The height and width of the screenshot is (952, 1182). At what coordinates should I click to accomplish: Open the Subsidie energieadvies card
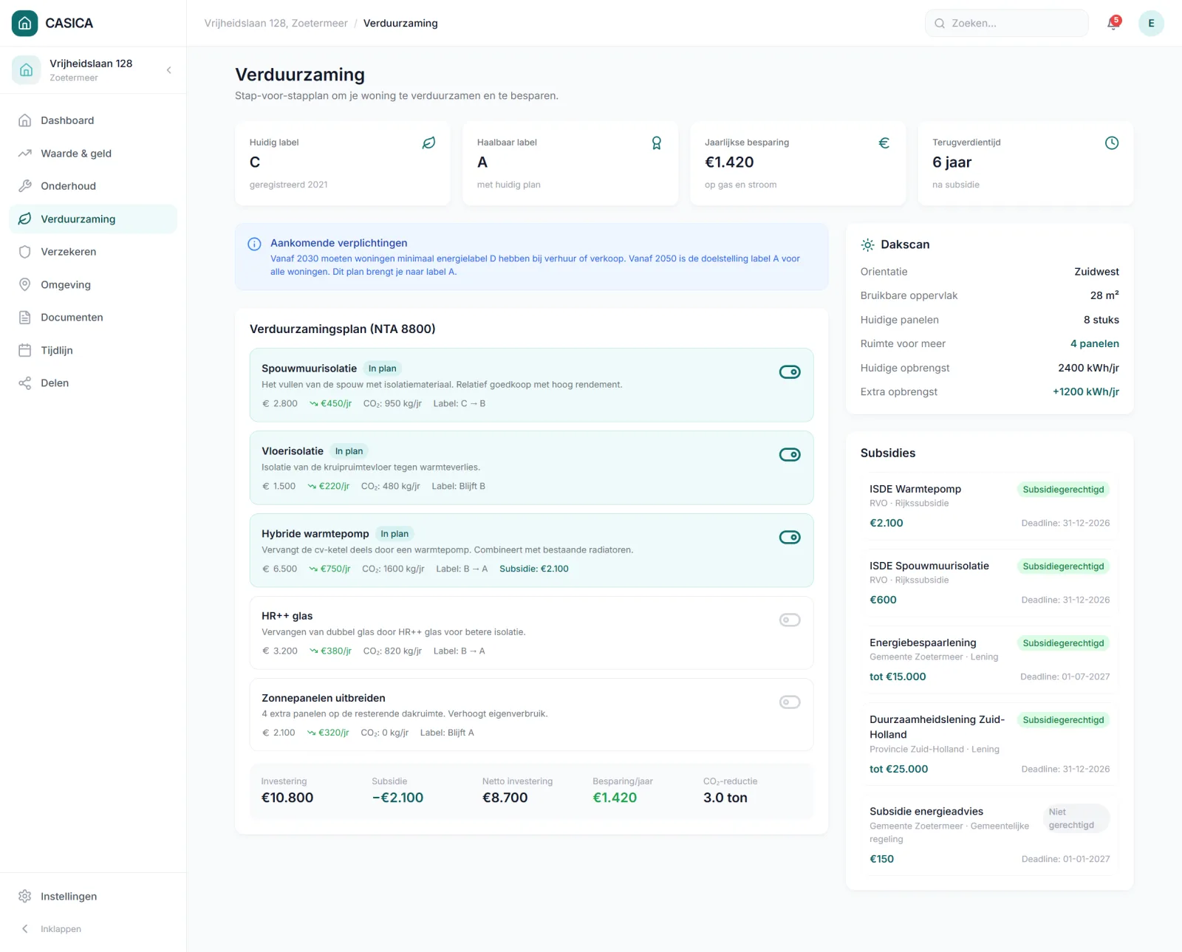tap(989, 835)
